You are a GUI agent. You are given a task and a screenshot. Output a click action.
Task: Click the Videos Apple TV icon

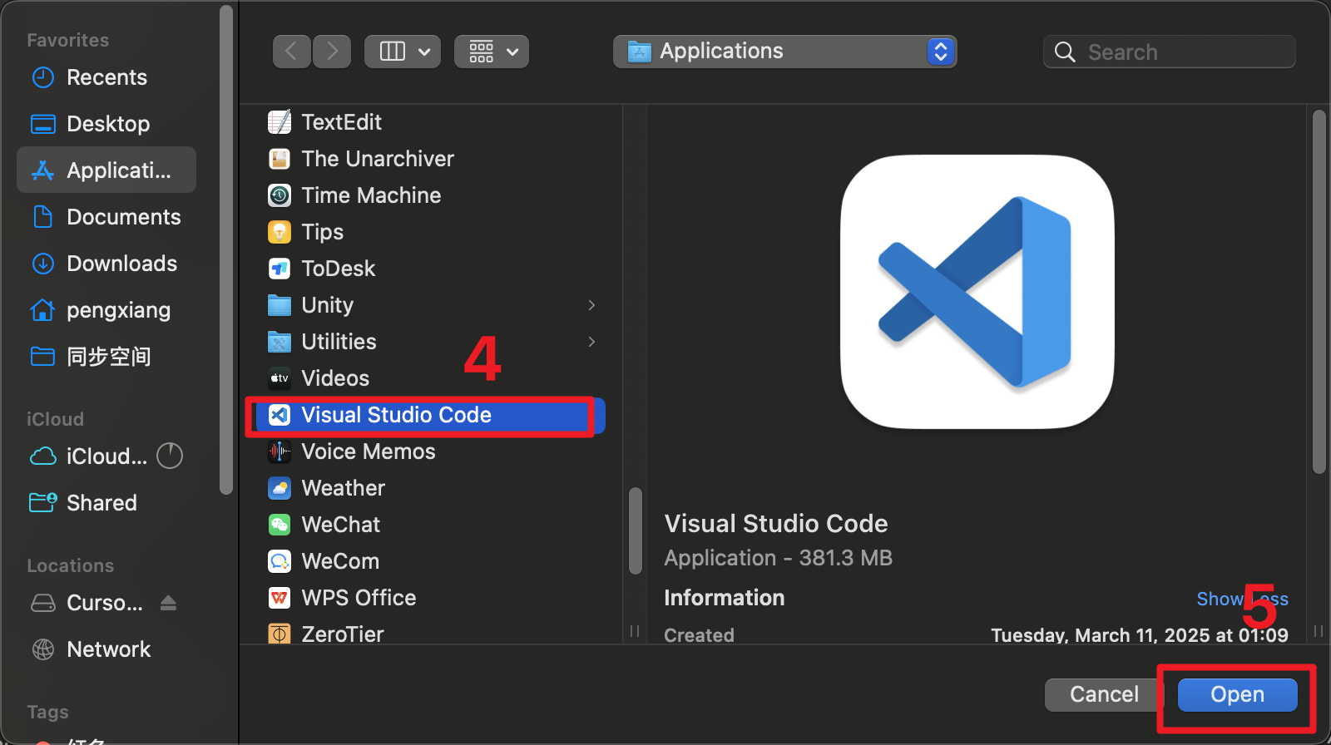(280, 378)
